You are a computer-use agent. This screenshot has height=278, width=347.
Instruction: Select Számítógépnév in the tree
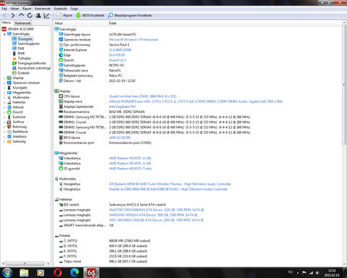coord(29,43)
